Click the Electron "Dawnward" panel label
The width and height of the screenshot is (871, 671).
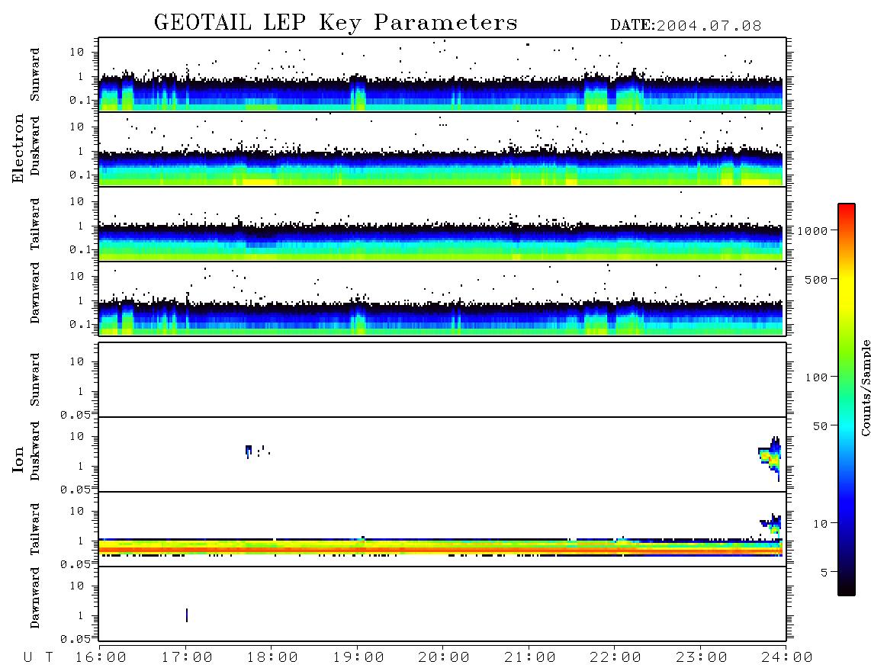tap(35, 294)
